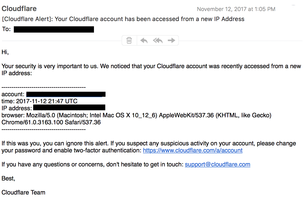
Task: Reply to the Cloudflare alert email
Action: 144,40
